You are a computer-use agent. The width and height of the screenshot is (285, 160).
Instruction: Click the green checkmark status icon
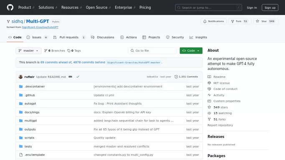click(78, 77)
